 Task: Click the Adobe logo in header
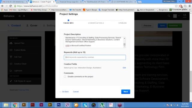click(185, 16)
